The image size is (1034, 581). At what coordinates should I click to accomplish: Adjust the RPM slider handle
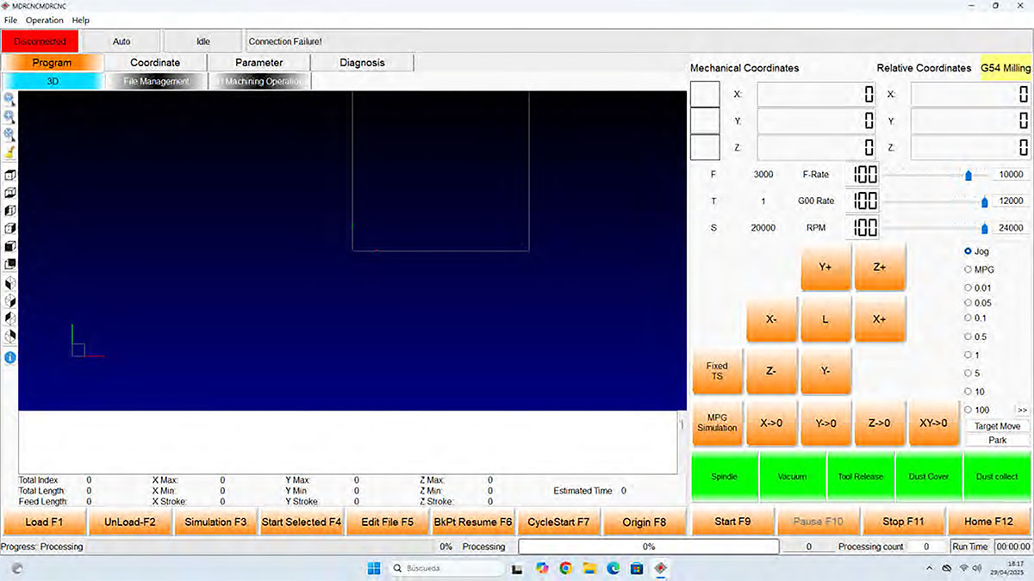pos(985,229)
